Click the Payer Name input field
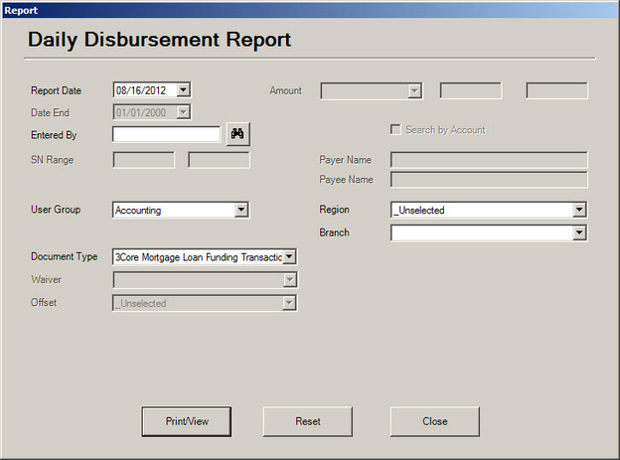The image size is (620, 460). coord(489,160)
